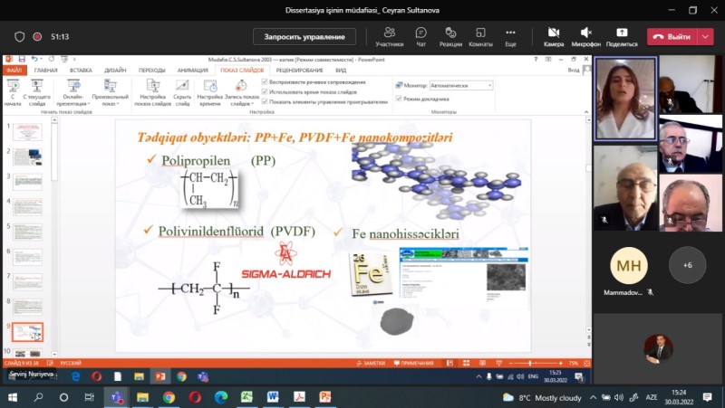725x408 pixels.
Task: Open Excel from the Windows taskbar
Action: pos(246,397)
